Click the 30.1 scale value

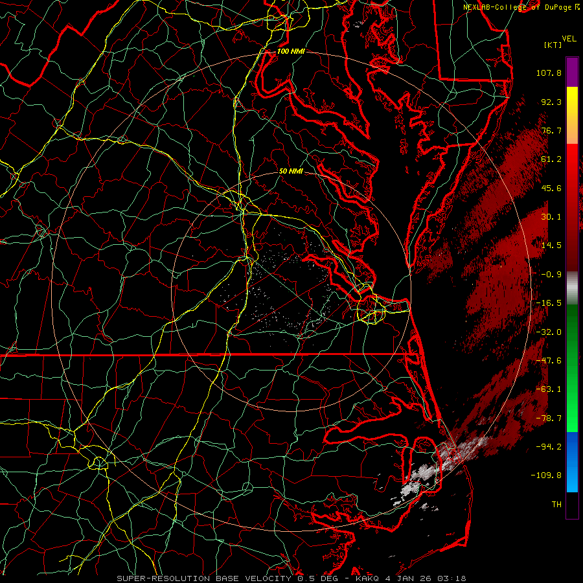pyautogui.click(x=551, y=217)
